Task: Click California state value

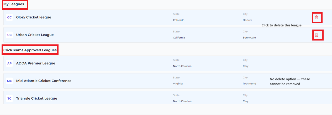Action: tap(179, 38)
